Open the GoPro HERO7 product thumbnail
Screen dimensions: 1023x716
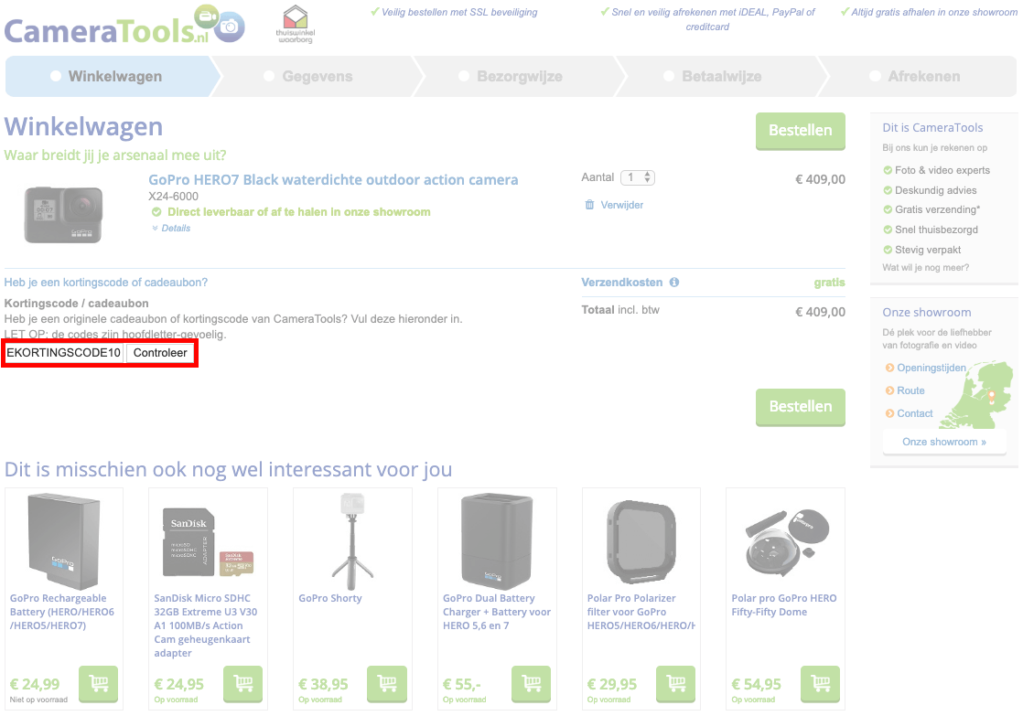(63, 215)
